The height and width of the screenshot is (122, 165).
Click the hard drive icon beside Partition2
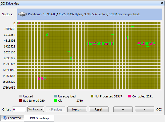pyautogui.click(x=22, y=14)
